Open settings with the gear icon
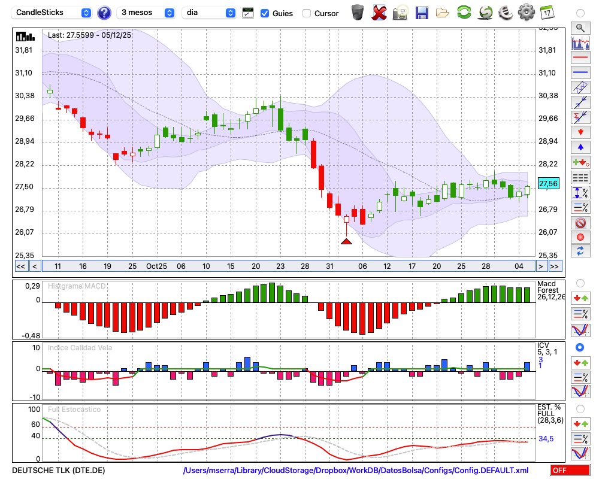 (526, 12)
